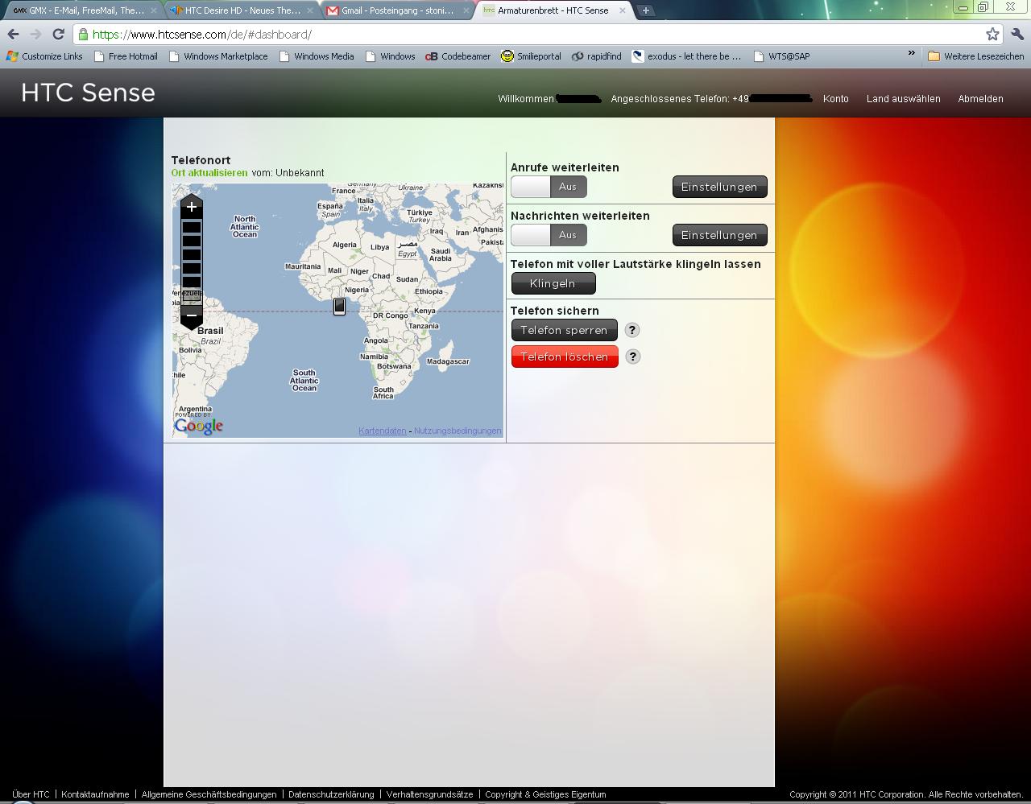Open Copyright & Geistiges Eigentum link
1031x804 pixels.
[x=545, y=794]
